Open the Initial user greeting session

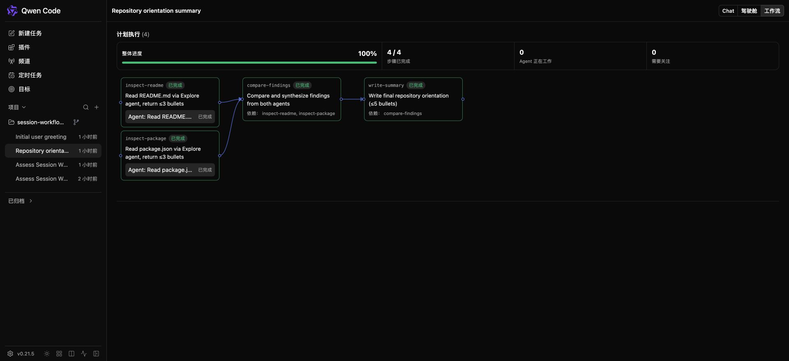[53, 137]
